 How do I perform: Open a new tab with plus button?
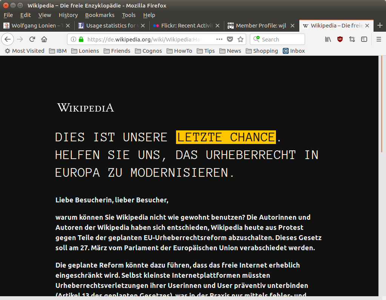[380, 25]
